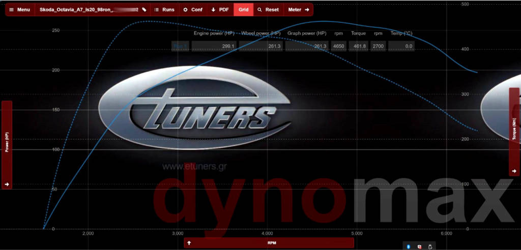
Task: Switch to the Meter view
Action: 298,10
